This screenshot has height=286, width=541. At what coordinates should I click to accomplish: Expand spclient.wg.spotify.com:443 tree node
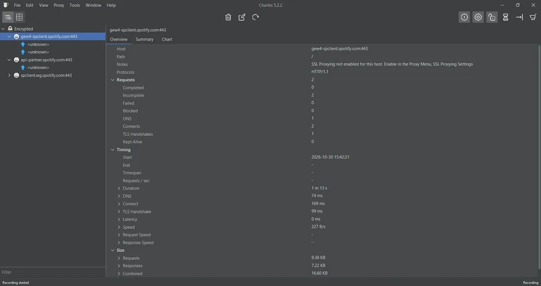click(9, 75)
